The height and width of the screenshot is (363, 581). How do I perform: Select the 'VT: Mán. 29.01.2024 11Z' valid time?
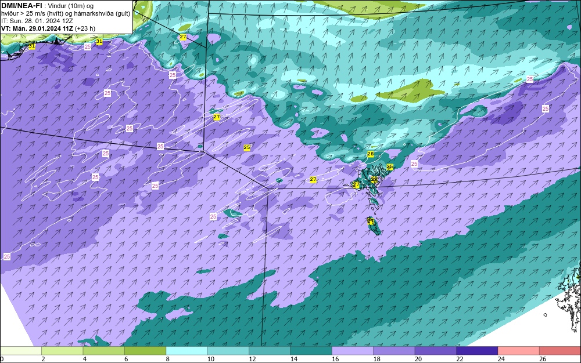coord(37,28)
